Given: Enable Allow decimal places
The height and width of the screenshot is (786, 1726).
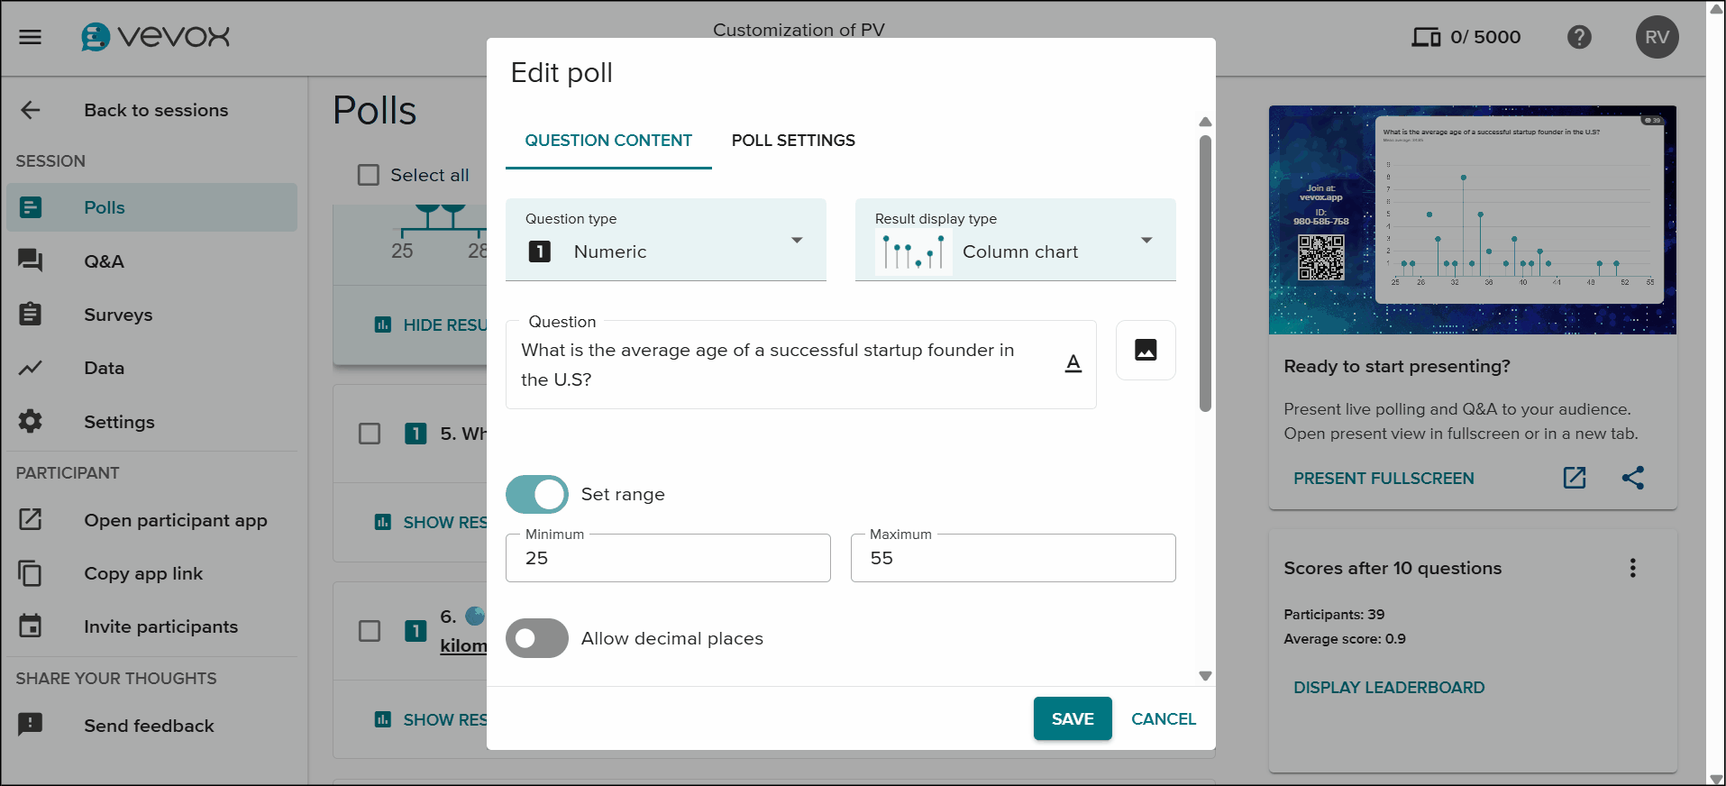Looking at the screenshot, I should point(536,638).
